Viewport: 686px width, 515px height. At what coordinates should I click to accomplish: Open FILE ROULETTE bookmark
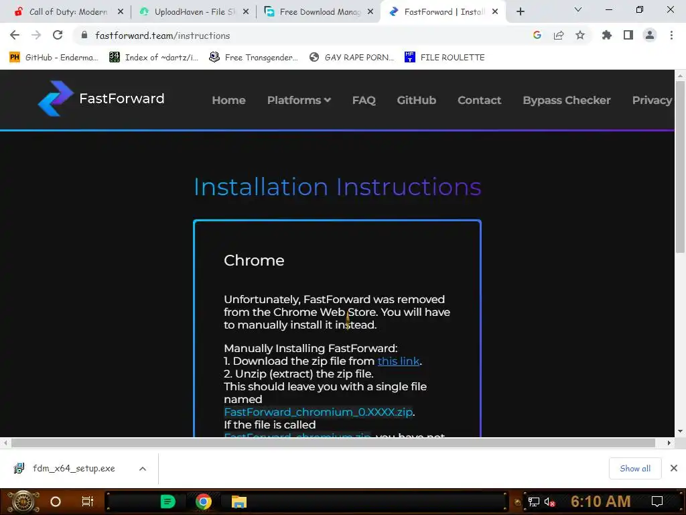[x=445, y=58]
